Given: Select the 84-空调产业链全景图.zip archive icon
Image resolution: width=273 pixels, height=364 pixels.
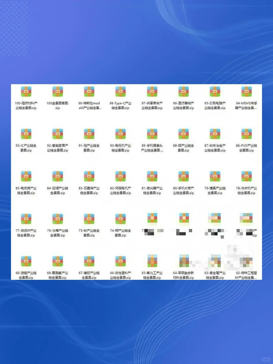Looking at the screenshot, I should point(58,176).
